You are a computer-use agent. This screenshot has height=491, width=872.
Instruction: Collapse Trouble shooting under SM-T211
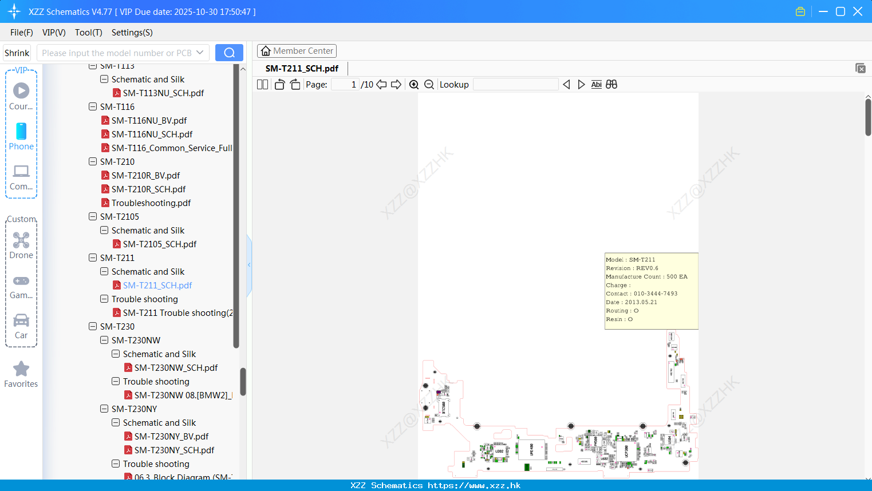pyautogui.click(x=104, y=299)
